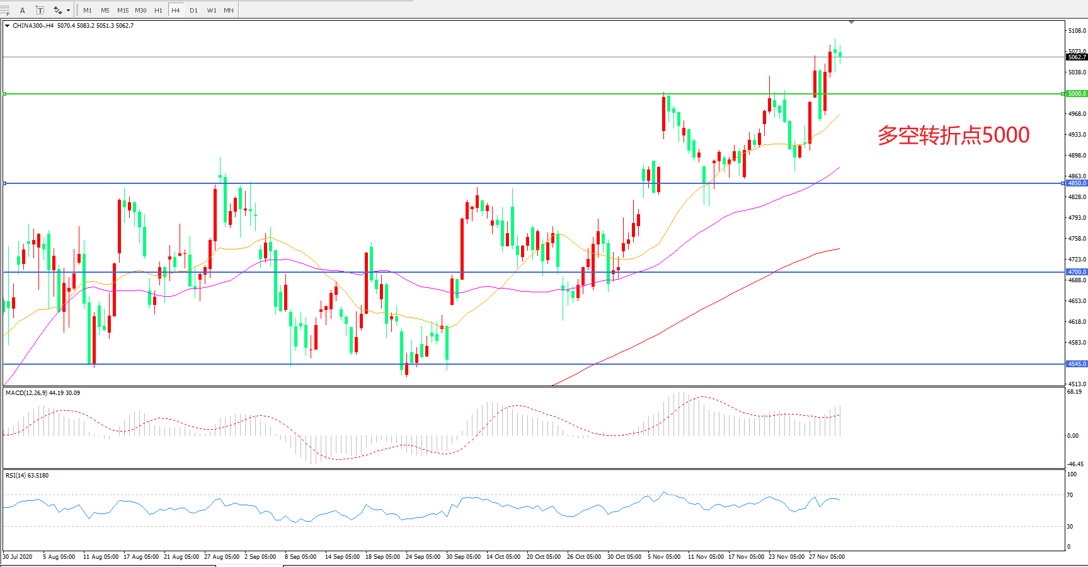Select the M30 timeframe button
The width and height of the screenshot is (1088, 567).
pos(140,10)
